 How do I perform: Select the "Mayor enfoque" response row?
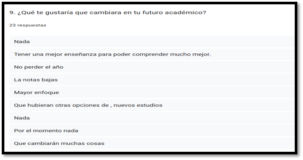(x=152, y=92)
